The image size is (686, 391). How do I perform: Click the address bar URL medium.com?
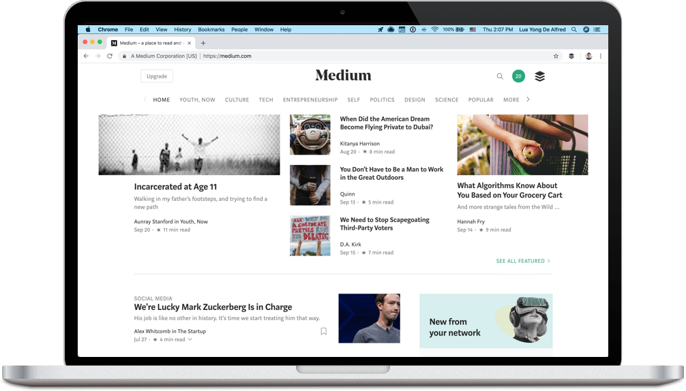227,56
